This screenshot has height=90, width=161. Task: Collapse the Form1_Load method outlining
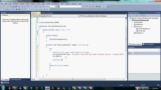point(39,45)
